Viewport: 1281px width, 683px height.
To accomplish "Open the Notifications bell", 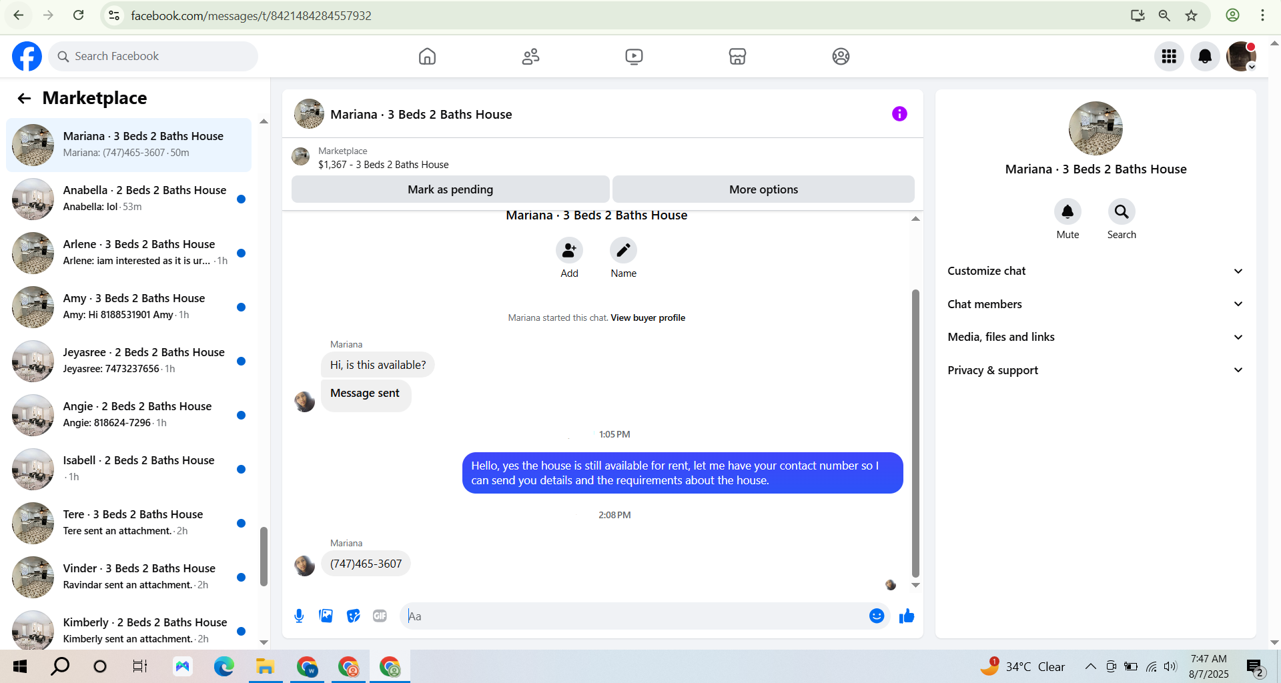I will coord(1205,57).
